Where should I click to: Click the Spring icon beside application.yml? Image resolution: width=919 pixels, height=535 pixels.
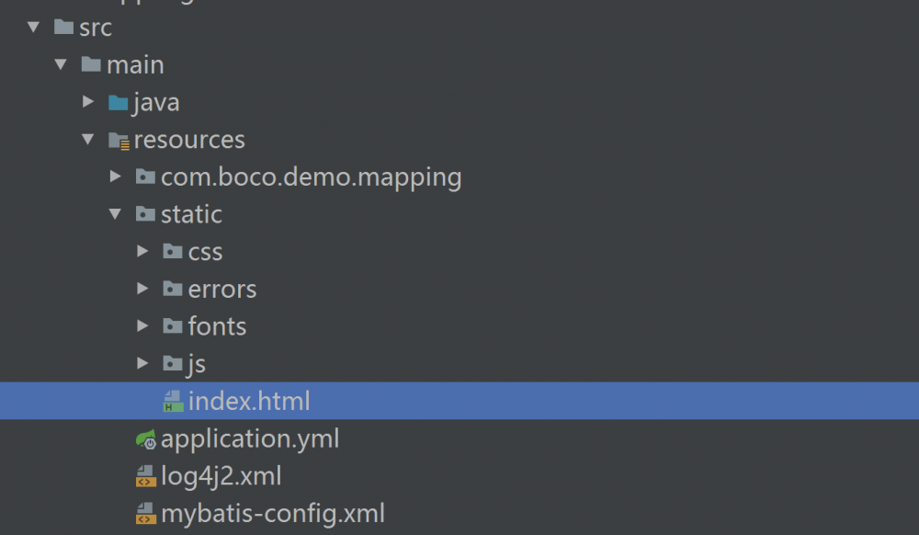click(x=145, y=439)
